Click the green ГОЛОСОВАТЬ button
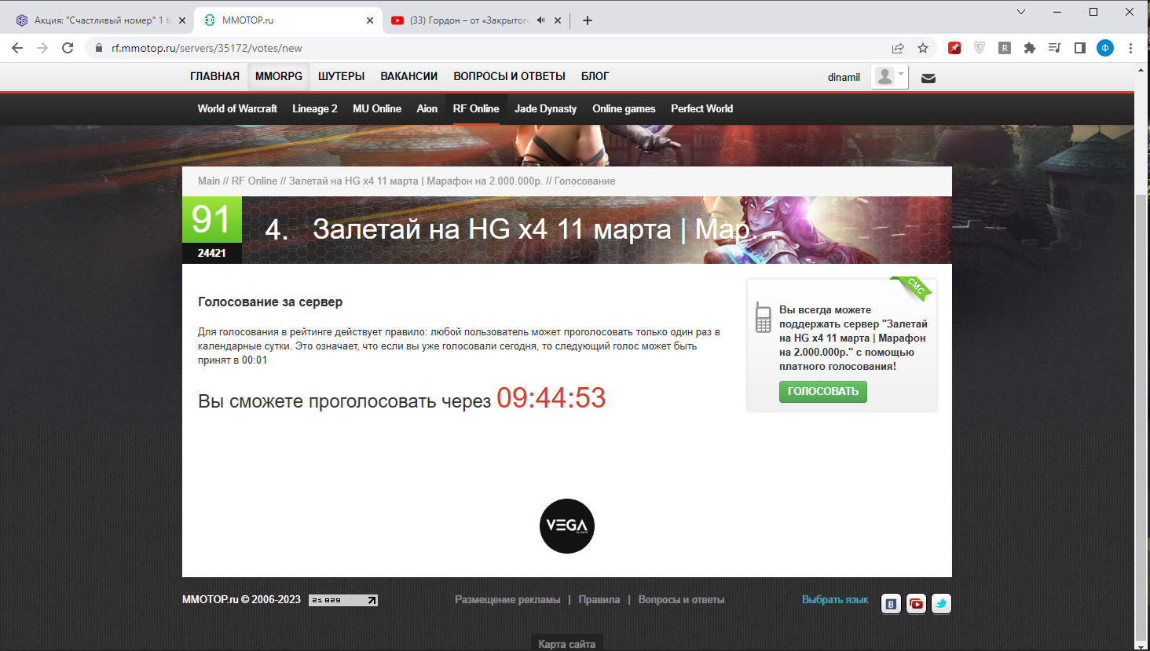The height and width of the screenshot is (651, 1150). (823, 392)
